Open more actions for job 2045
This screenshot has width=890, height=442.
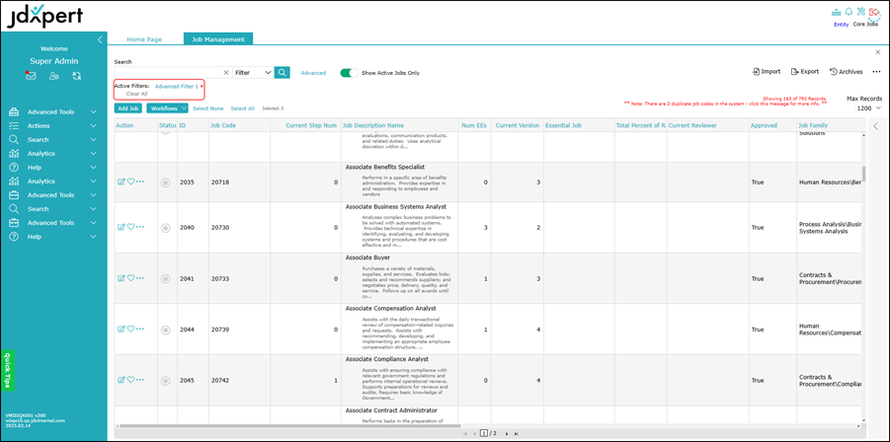140,380
